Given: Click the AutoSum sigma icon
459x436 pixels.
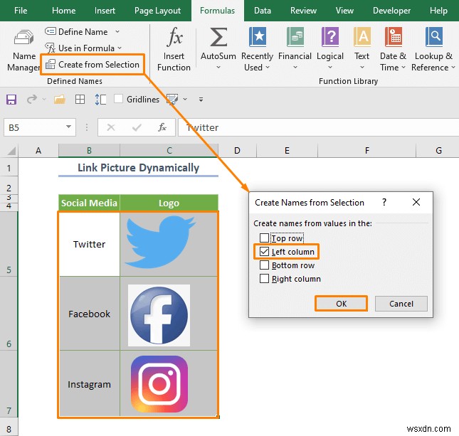Looking at the screenshot, I should click(218, 37).
